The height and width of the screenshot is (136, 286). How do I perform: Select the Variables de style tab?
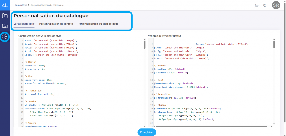point(24,24)
